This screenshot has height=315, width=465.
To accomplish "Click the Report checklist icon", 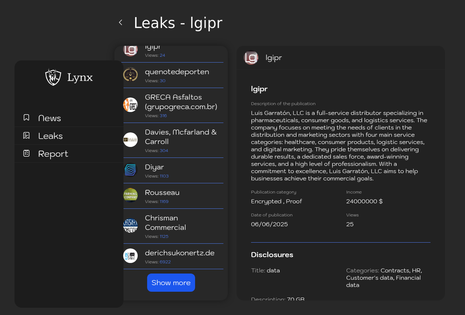I will 26,153.
